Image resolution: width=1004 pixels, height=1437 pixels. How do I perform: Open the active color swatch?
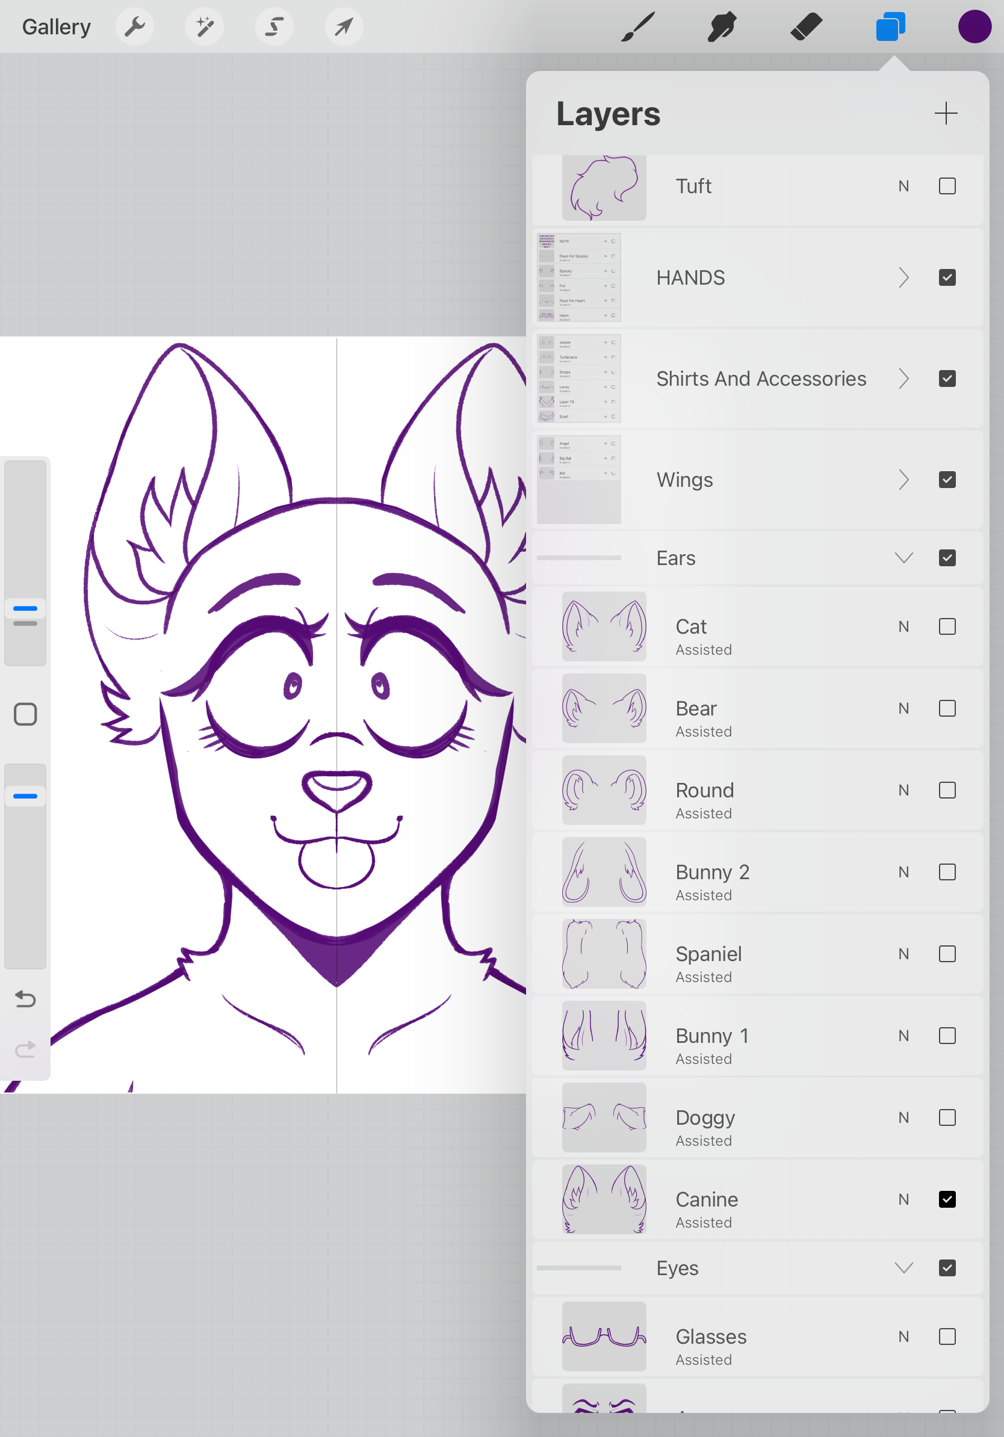975,26
